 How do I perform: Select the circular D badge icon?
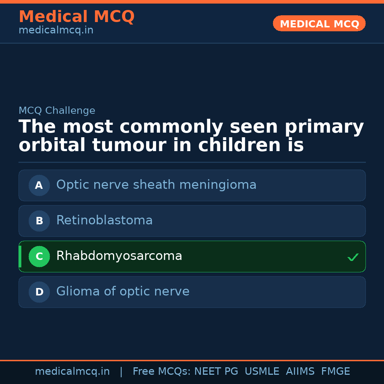tap(39, 292)
